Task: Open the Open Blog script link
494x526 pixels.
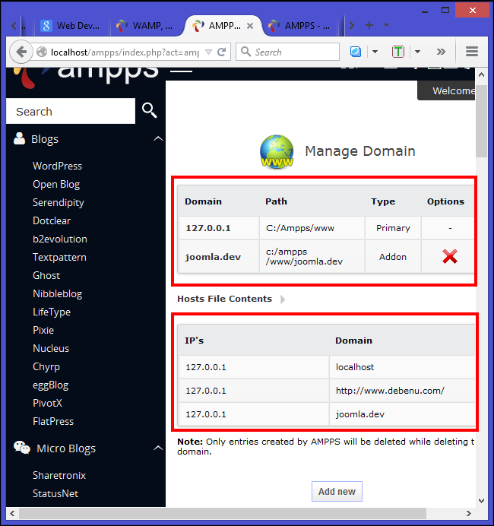Action: pos(56,184)
